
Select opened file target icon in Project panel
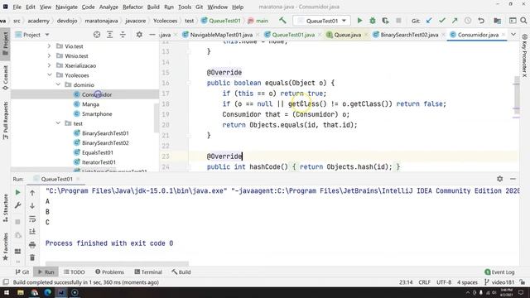97,35
